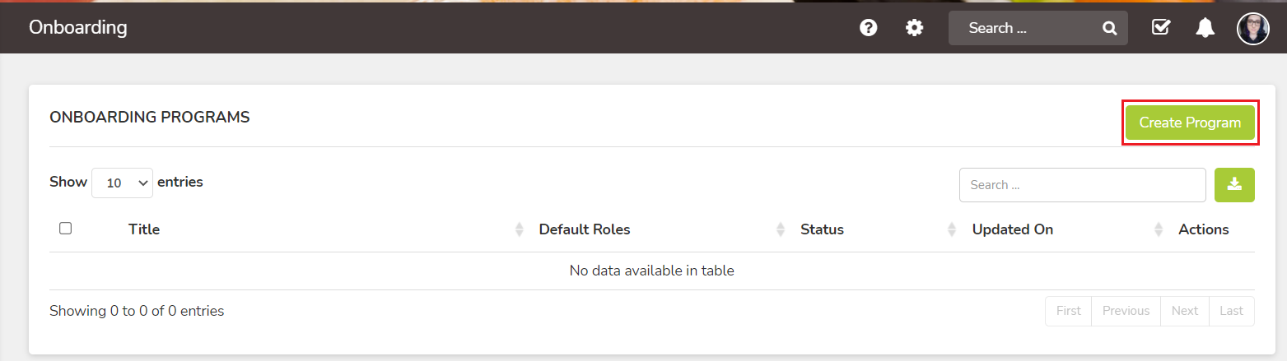Image resolution: width=1287 pixels, height=361 pixels.
Task: Toggle the select-all checkbox in table header
Action: [x=66, y=229]
